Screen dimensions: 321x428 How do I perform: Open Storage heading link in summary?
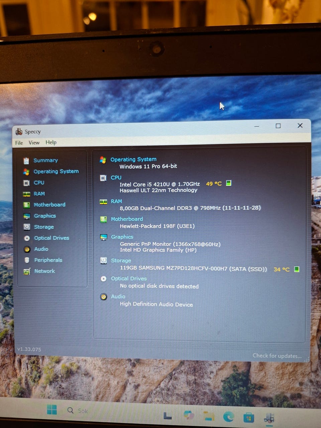[x=121, y=260]
